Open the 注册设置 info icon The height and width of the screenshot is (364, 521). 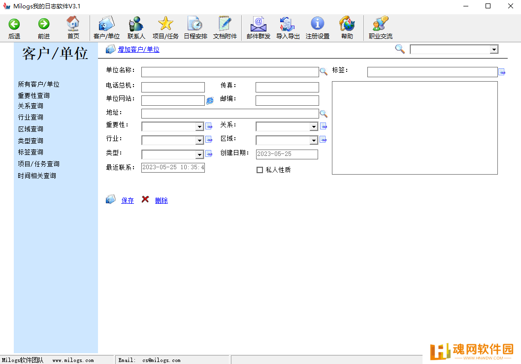coord(318,24)
